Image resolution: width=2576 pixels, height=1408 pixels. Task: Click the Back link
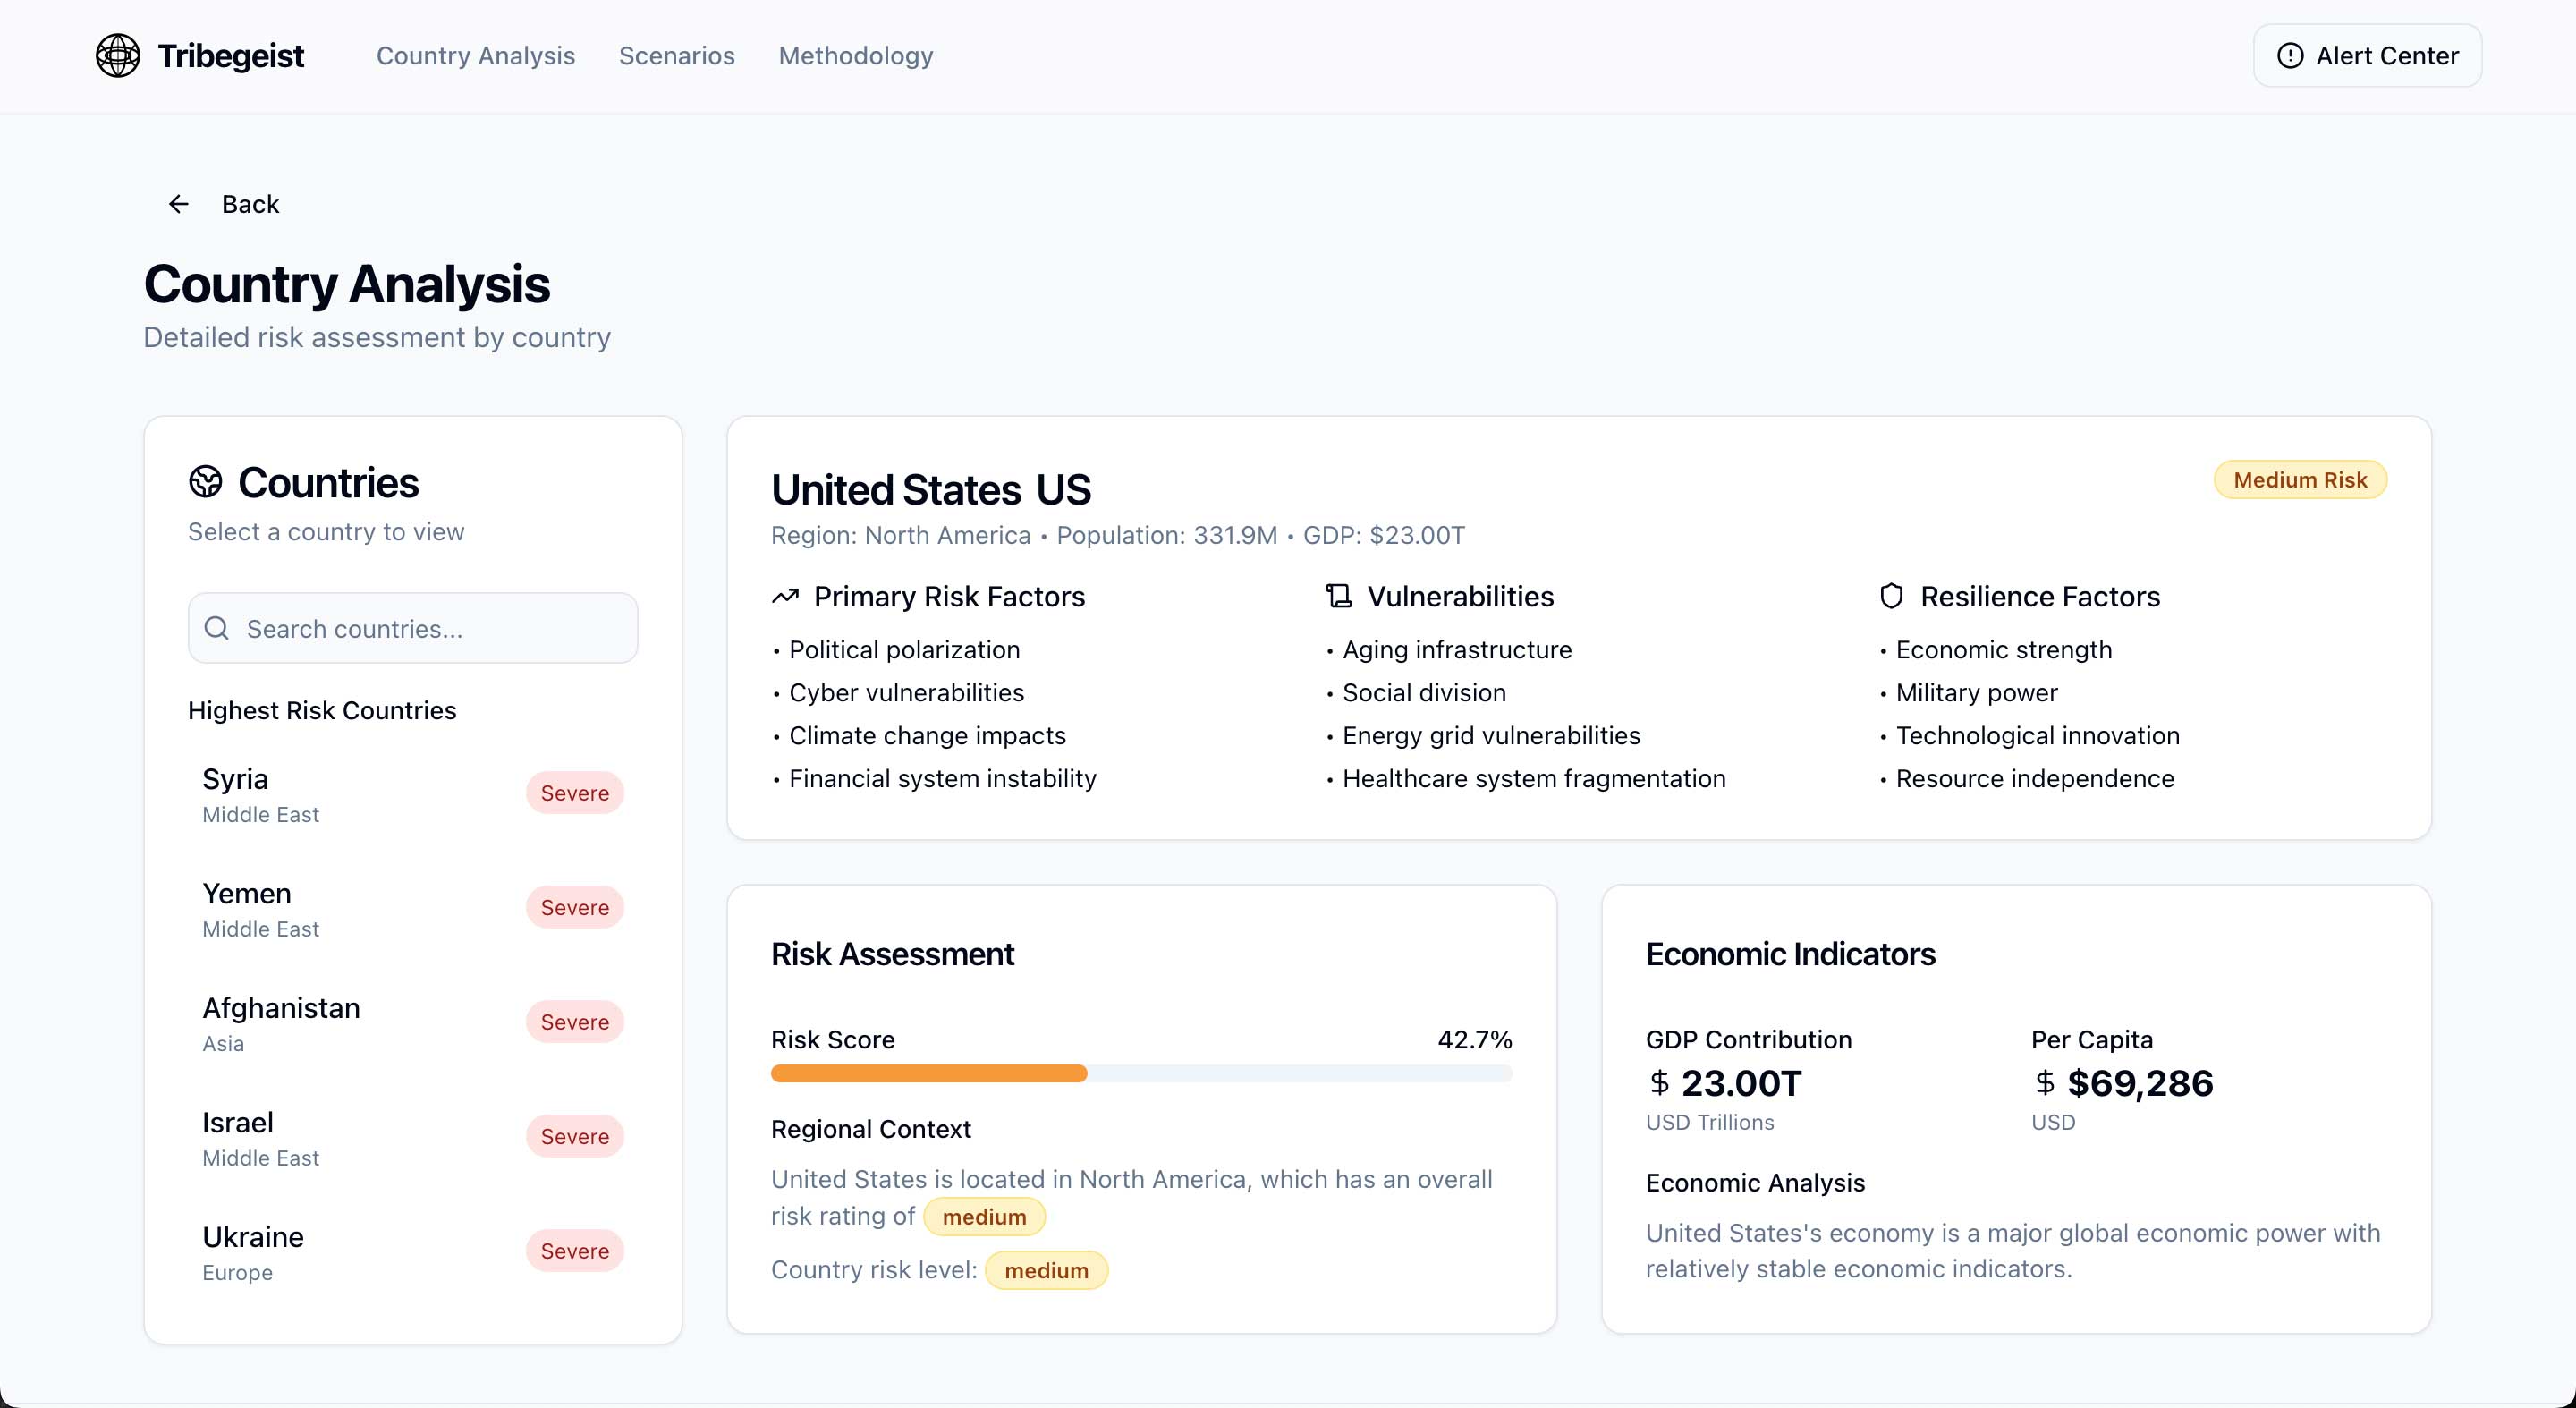coord(250,203)
